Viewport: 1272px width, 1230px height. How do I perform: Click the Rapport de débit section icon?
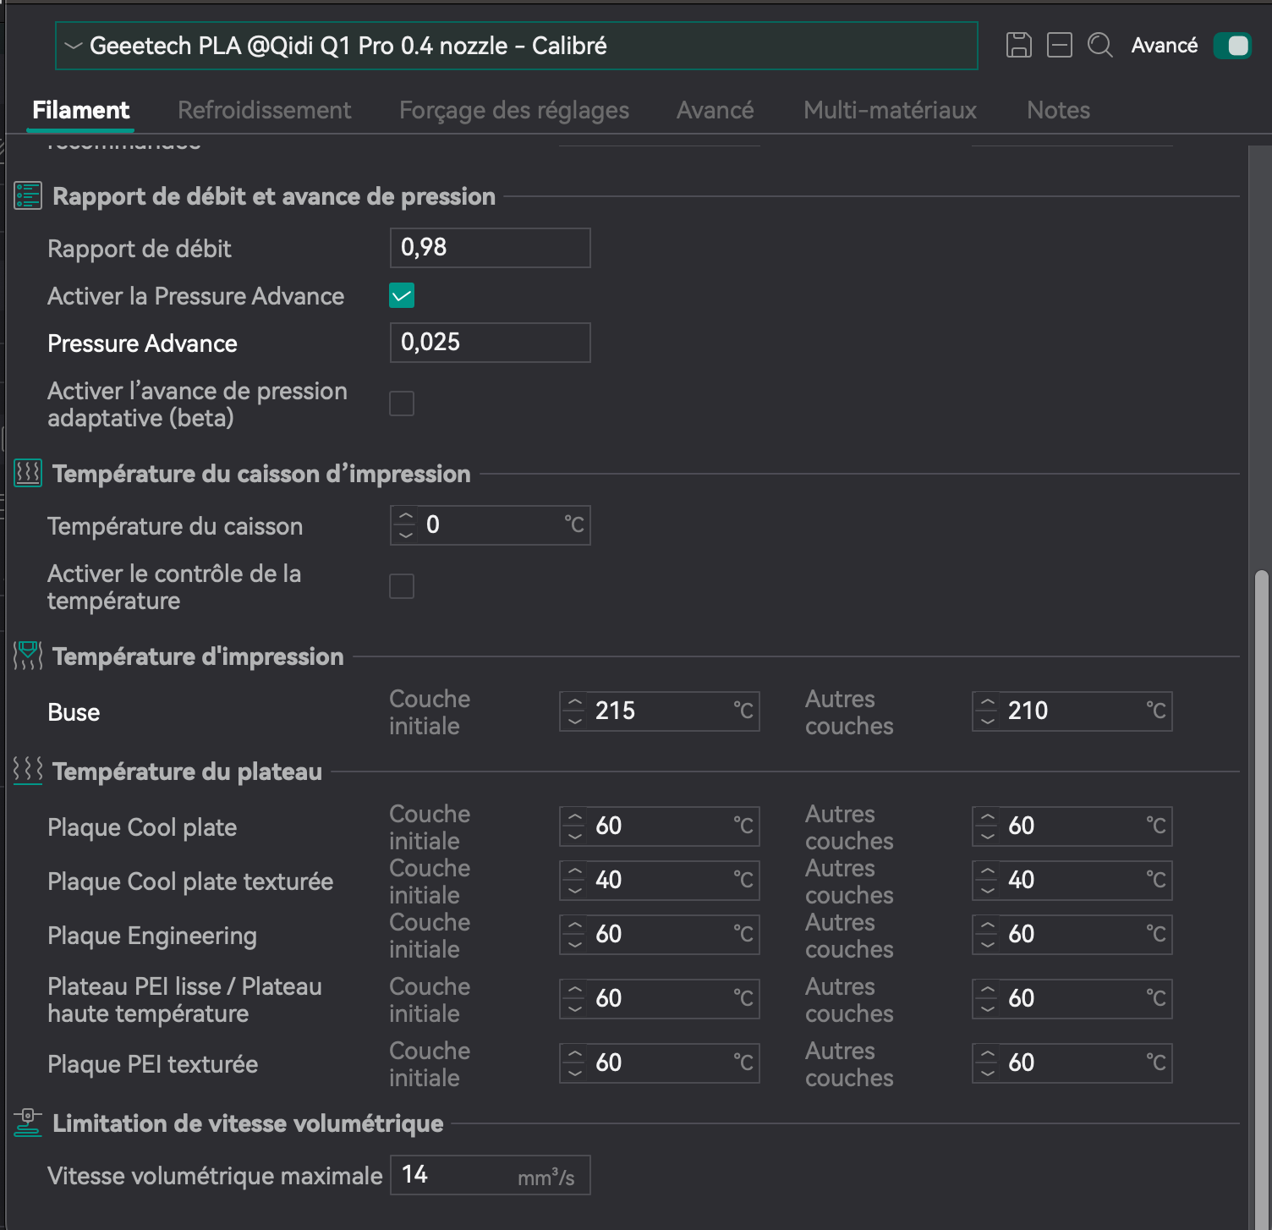[28, 195]
